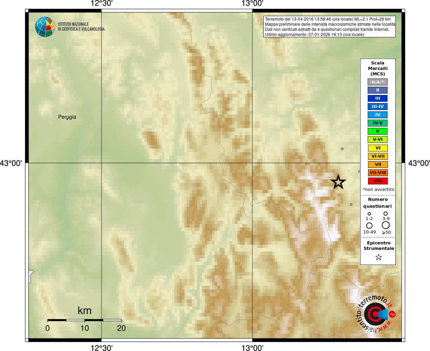Image resolution: width=430 pixels, height=351 pixels.
Task: Click the 'Mappa preliminare delle intensità' line
Action: click(330, 24)
